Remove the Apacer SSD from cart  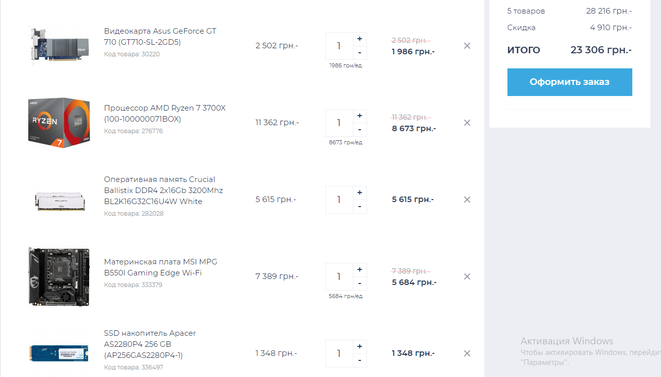pos(467,353)
